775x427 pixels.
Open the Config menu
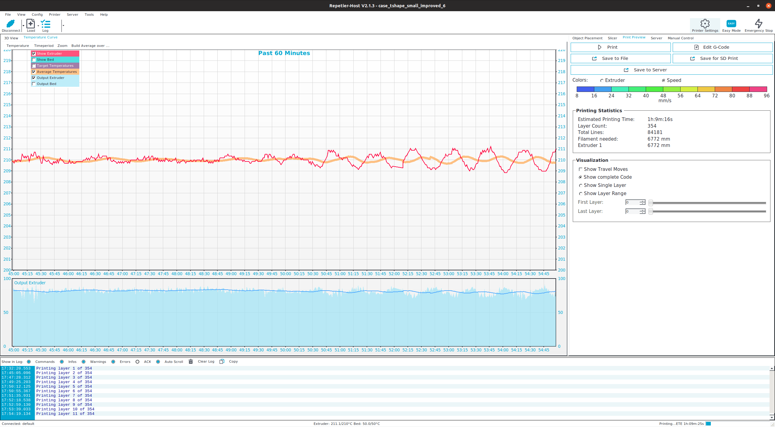click(x=37, y=15)
